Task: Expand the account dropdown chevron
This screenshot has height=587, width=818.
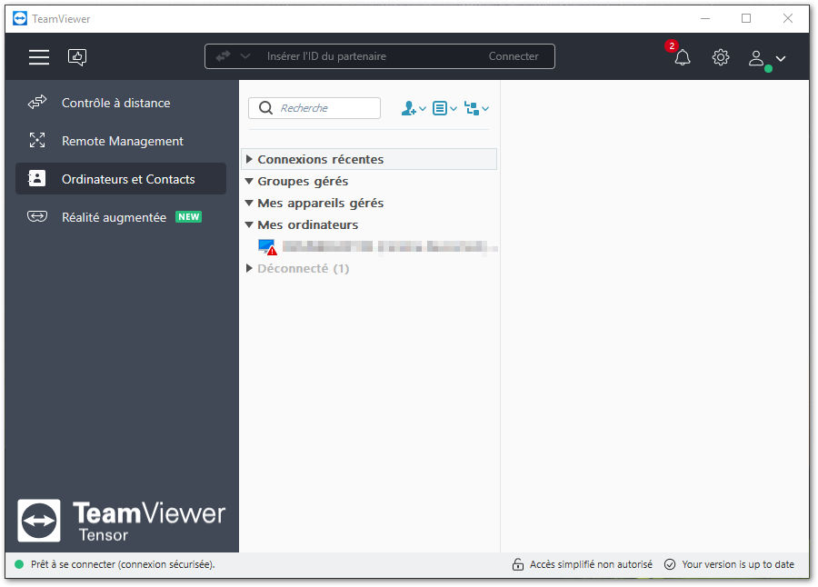Action: click(x=781, y=58)
